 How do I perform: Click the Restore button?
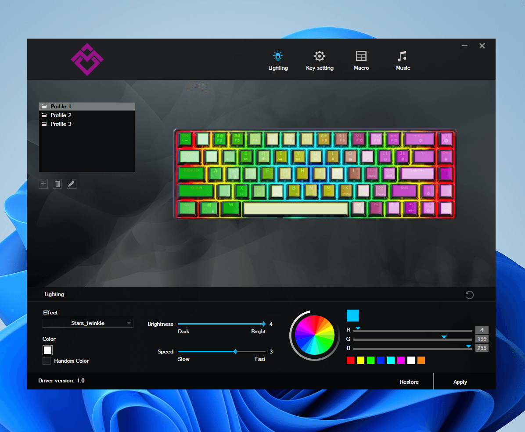(409, 381)
